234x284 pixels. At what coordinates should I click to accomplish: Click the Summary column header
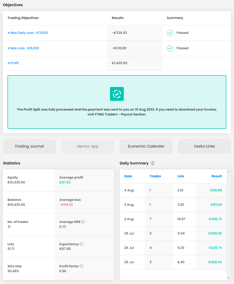(x=175, y=18)
